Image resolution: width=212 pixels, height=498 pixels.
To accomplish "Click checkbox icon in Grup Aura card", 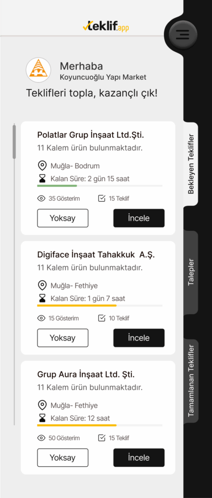I will tap(102, 438).
